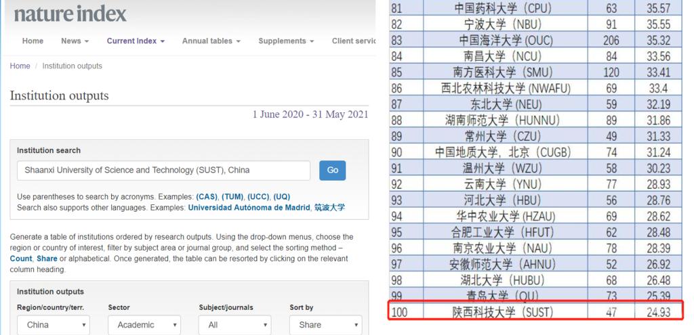Open the Sort by dropdown showing Share
The width and height of the screenshot is (694, 335).
click(x=325, y=325)
